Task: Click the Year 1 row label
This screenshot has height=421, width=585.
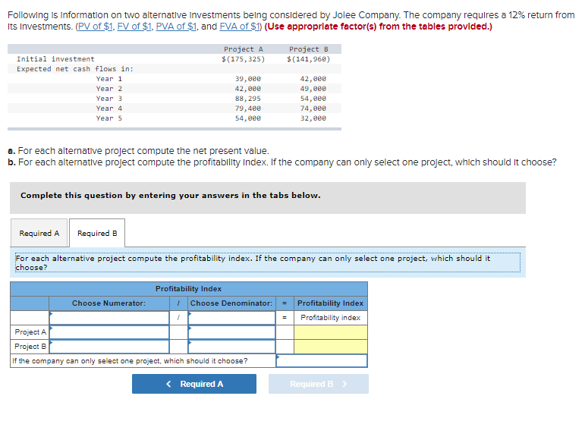Action: point(109,79)
